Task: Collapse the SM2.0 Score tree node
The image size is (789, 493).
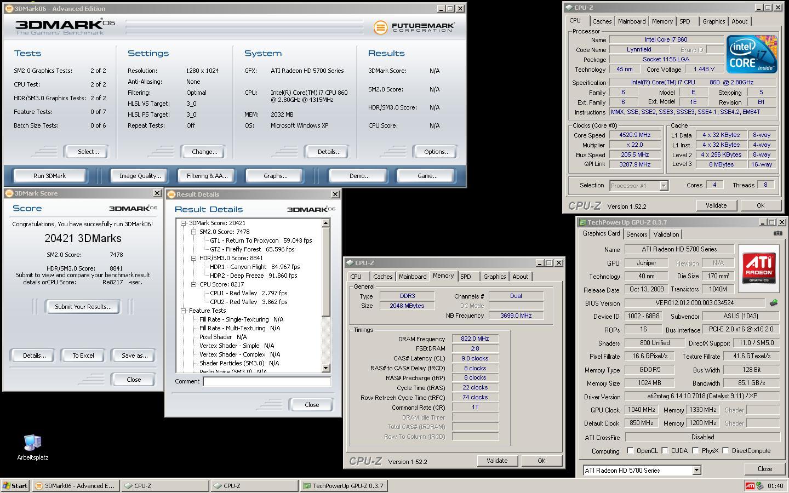Action: pos(194,232)
